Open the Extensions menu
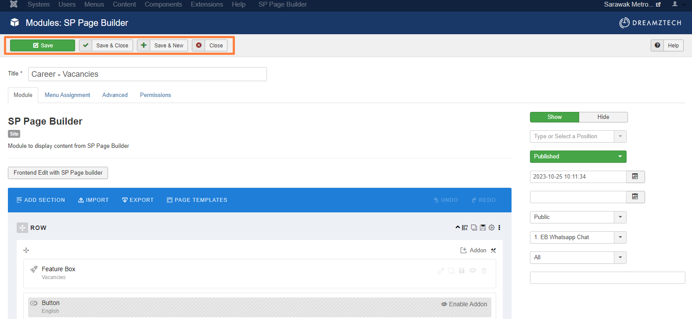Image resolution: width=692 pixels, height=319 pixels. pyautogui.click(x=207, y=4)
